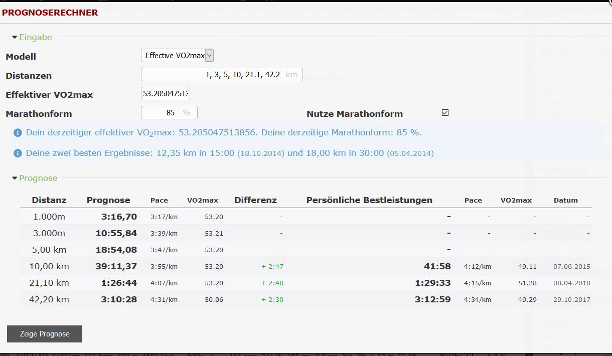Open the Modell dropdown

(x=178, y=56)
